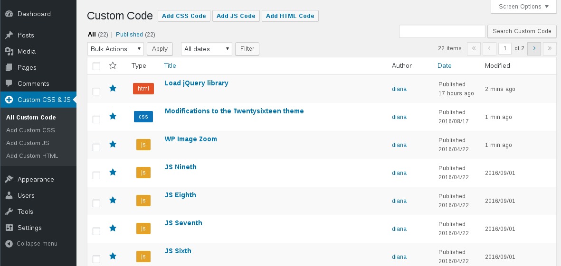This screenshot has width=561, height=266.
Task: Check the select-all checkbox in table header
Action: pyautogui.click(x=96, y=66)
